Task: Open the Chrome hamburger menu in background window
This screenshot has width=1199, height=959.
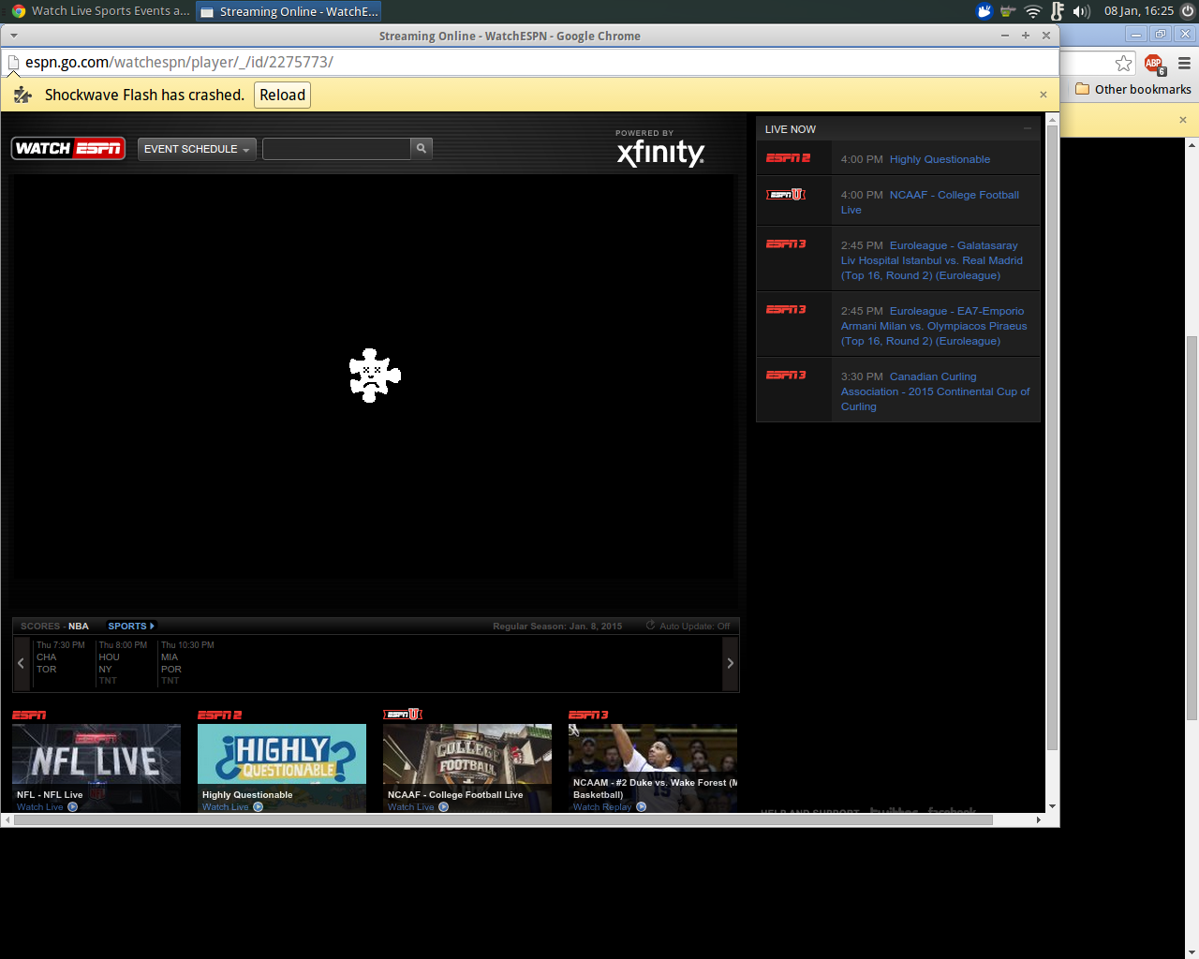Action: (x=1184, y=64)
